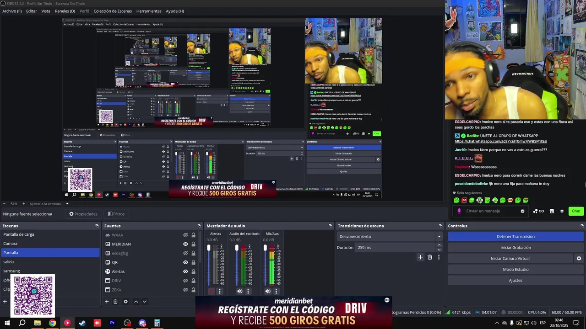Increase duration with the stepper up arrow
This screenshot has width=586, height=329.
coord(439,245)
